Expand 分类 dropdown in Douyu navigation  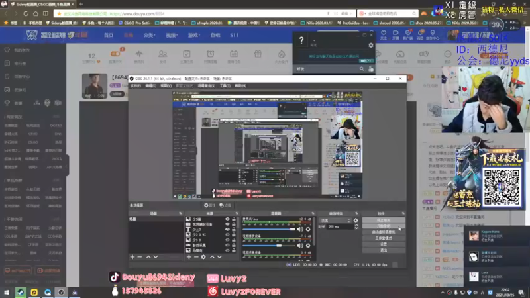tap(149, 35)
